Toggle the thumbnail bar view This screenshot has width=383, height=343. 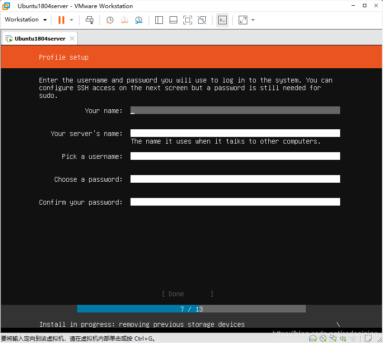[x=173, y=20]
